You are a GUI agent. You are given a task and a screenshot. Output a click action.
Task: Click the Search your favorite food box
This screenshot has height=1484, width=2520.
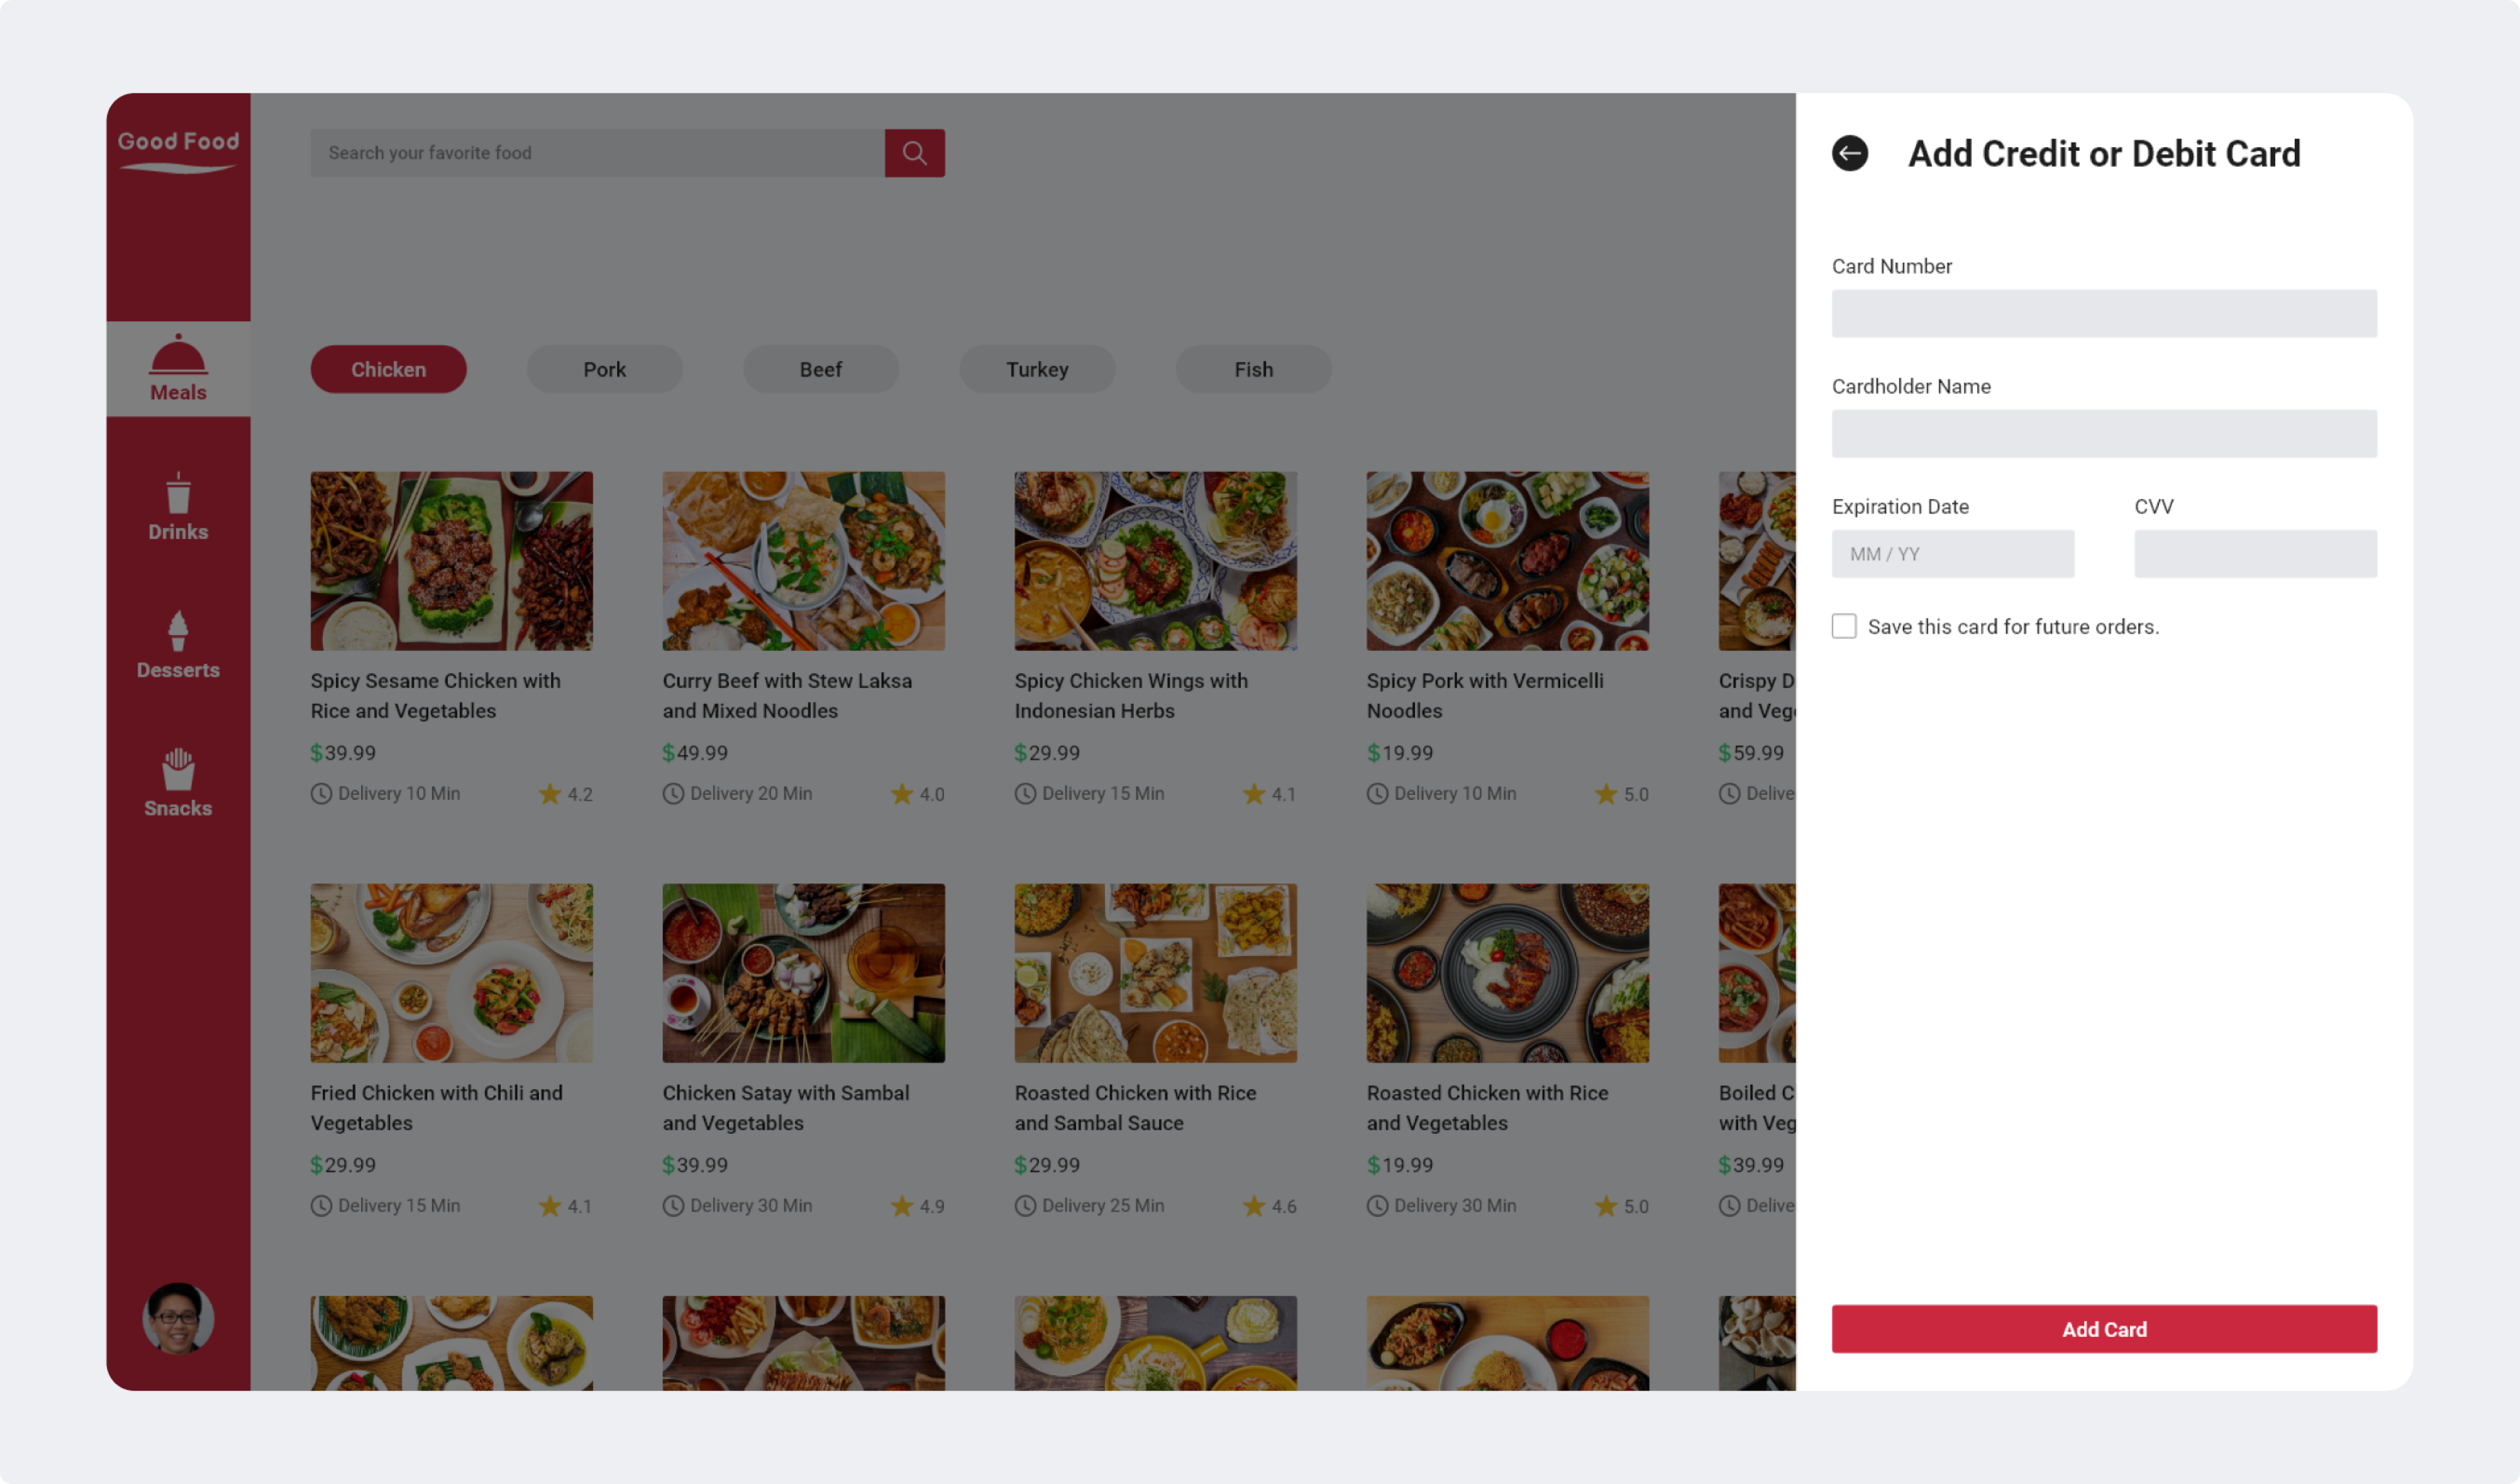[597, 153]
